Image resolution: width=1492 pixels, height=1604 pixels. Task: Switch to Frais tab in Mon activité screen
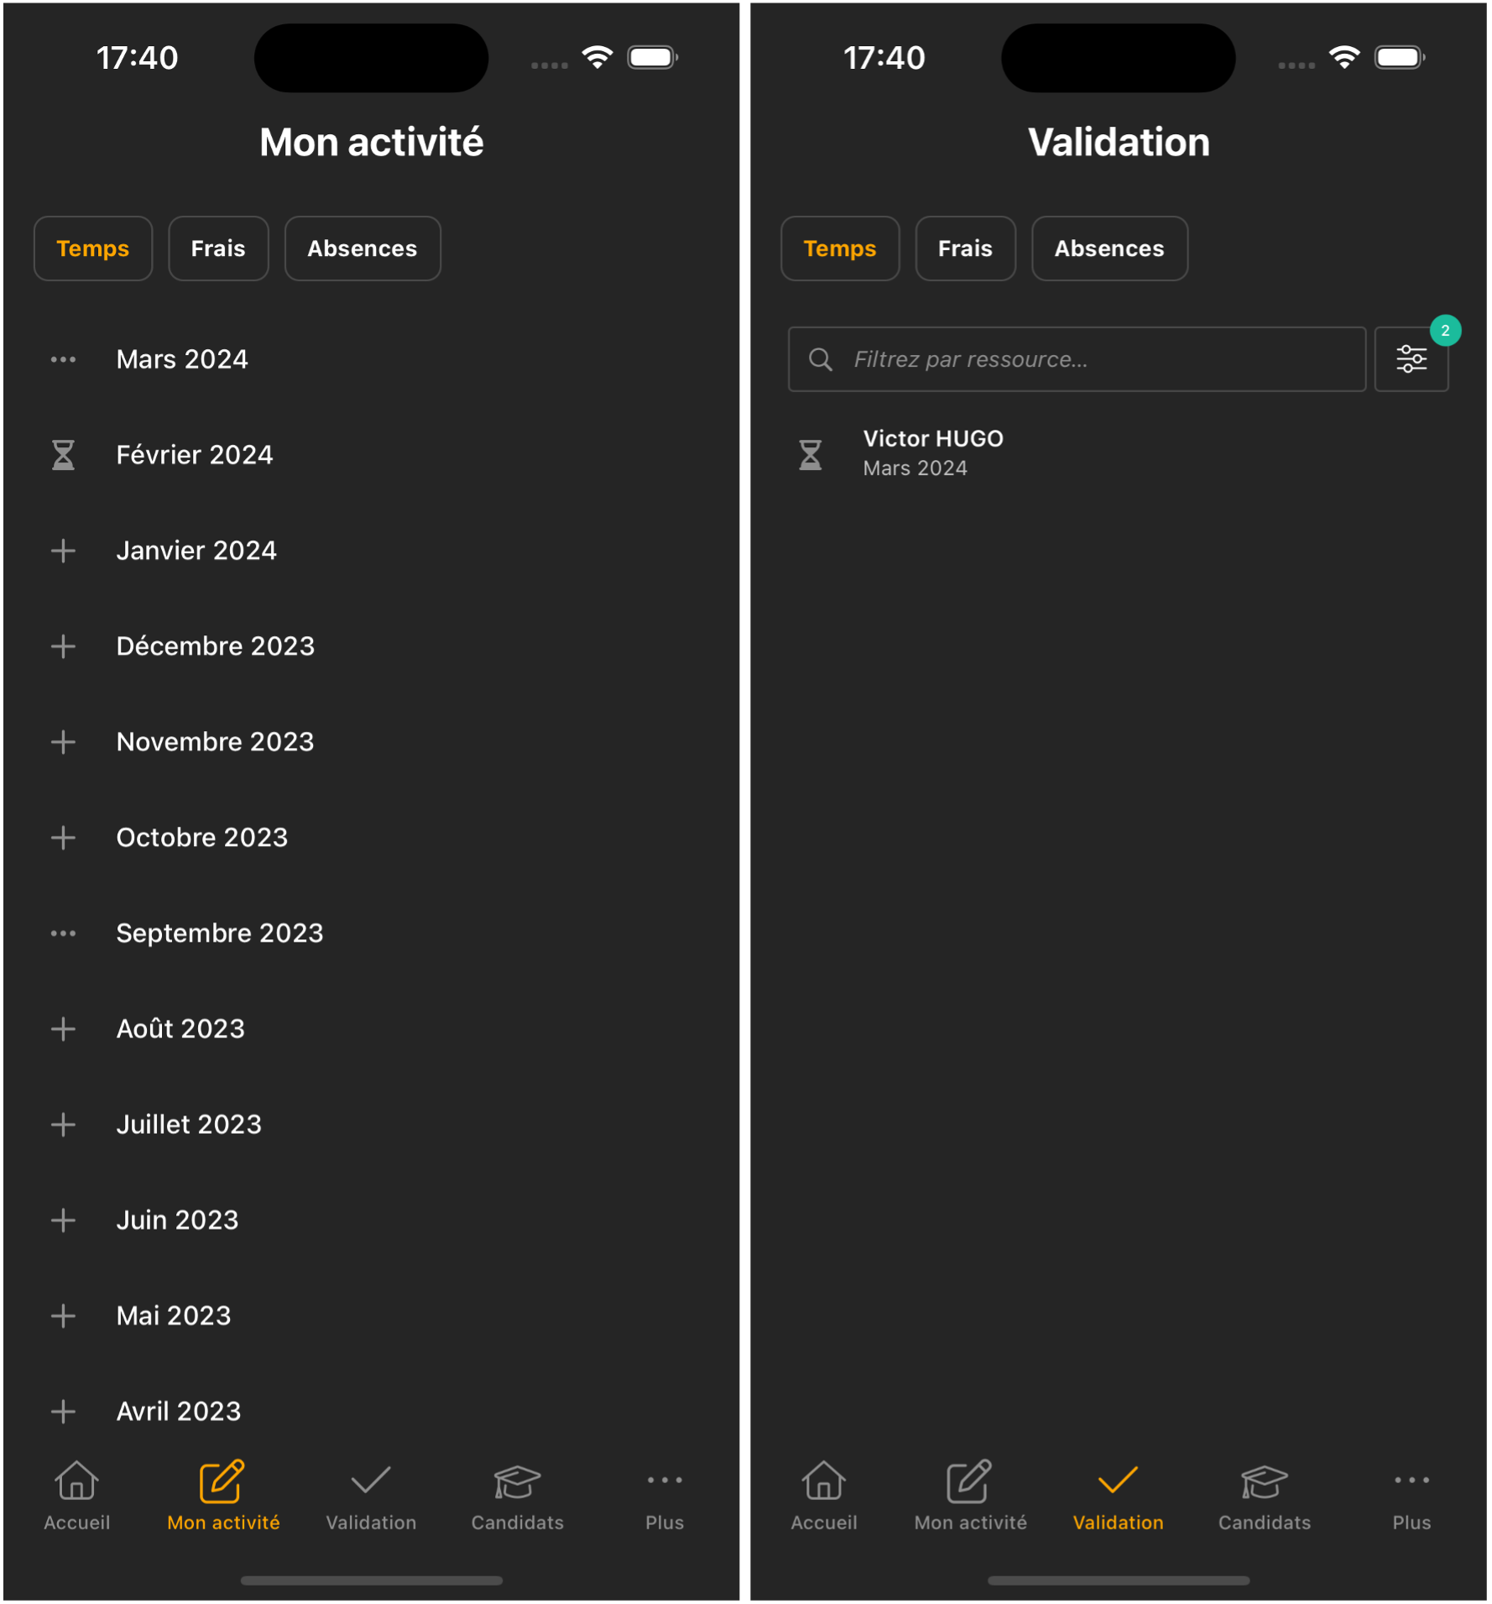[218, 249]
